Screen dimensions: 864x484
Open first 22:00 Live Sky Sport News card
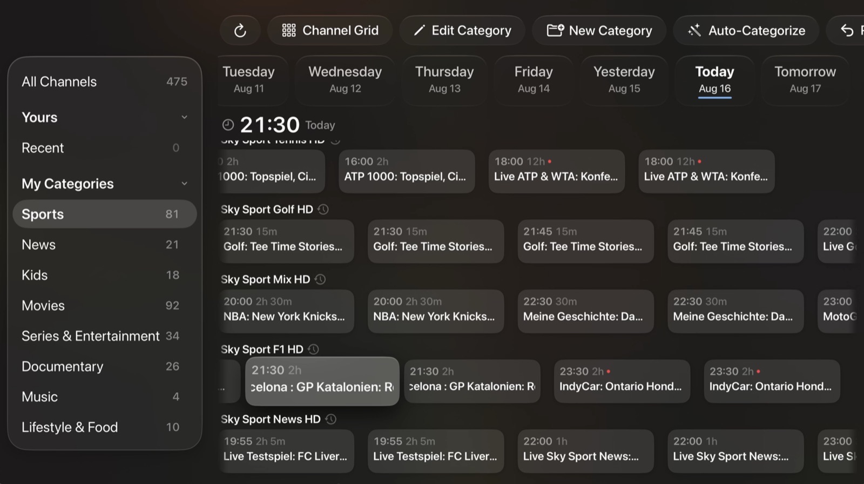click(586, 451)
